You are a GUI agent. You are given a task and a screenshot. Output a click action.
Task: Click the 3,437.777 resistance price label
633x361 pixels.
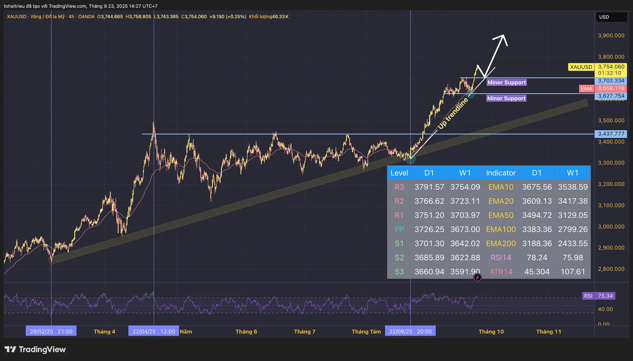(x=611, y=134)
